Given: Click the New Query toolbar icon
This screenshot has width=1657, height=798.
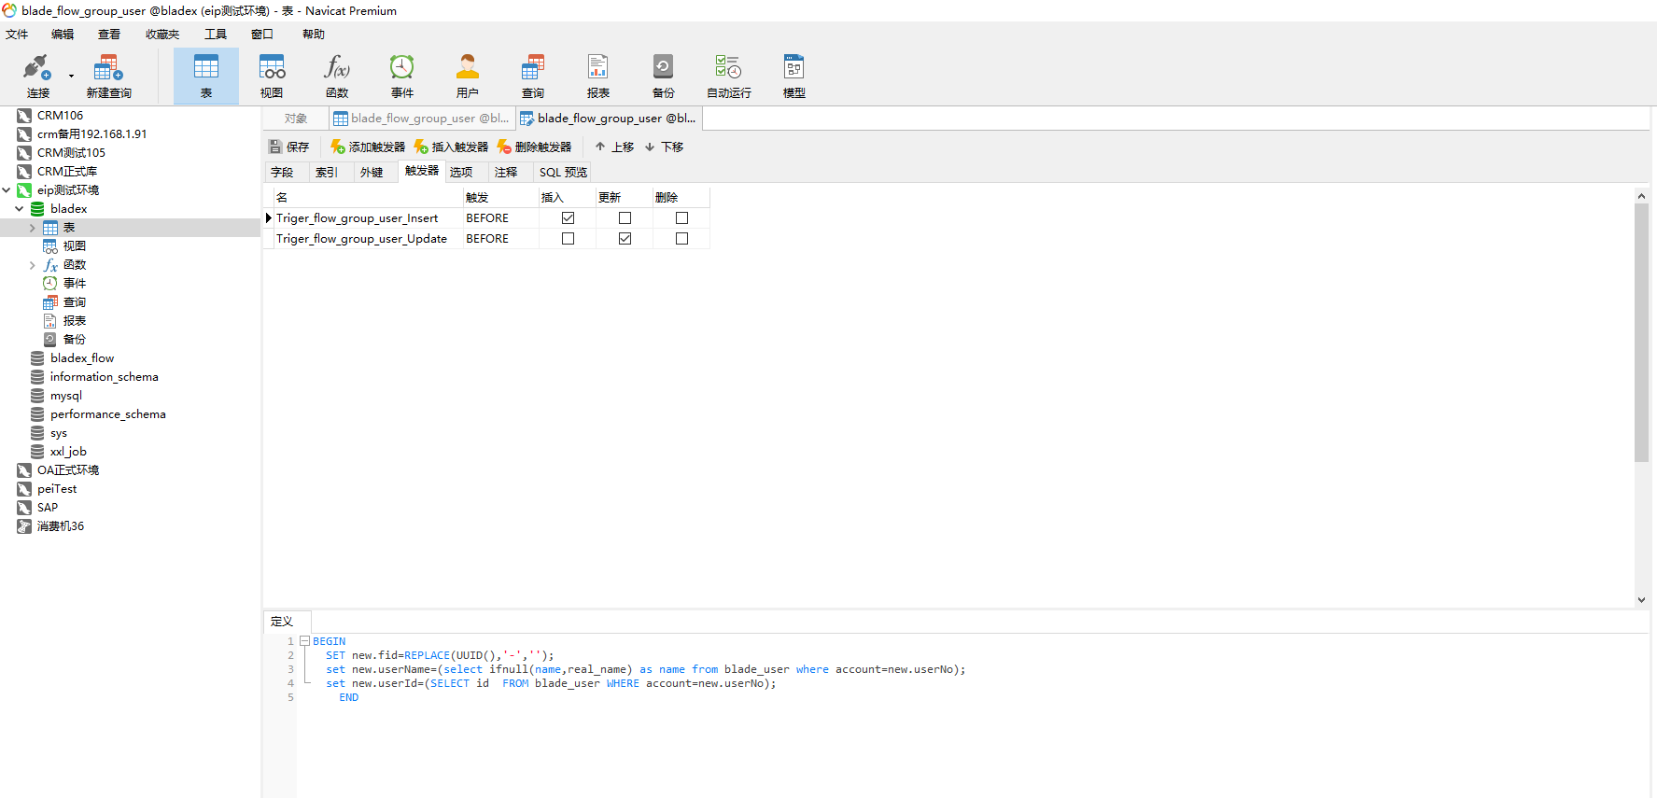Looking at the screenshot, I should pyautogui.click(x=108, y=77).
